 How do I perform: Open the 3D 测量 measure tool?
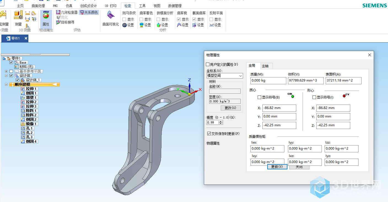pos(18,18)
